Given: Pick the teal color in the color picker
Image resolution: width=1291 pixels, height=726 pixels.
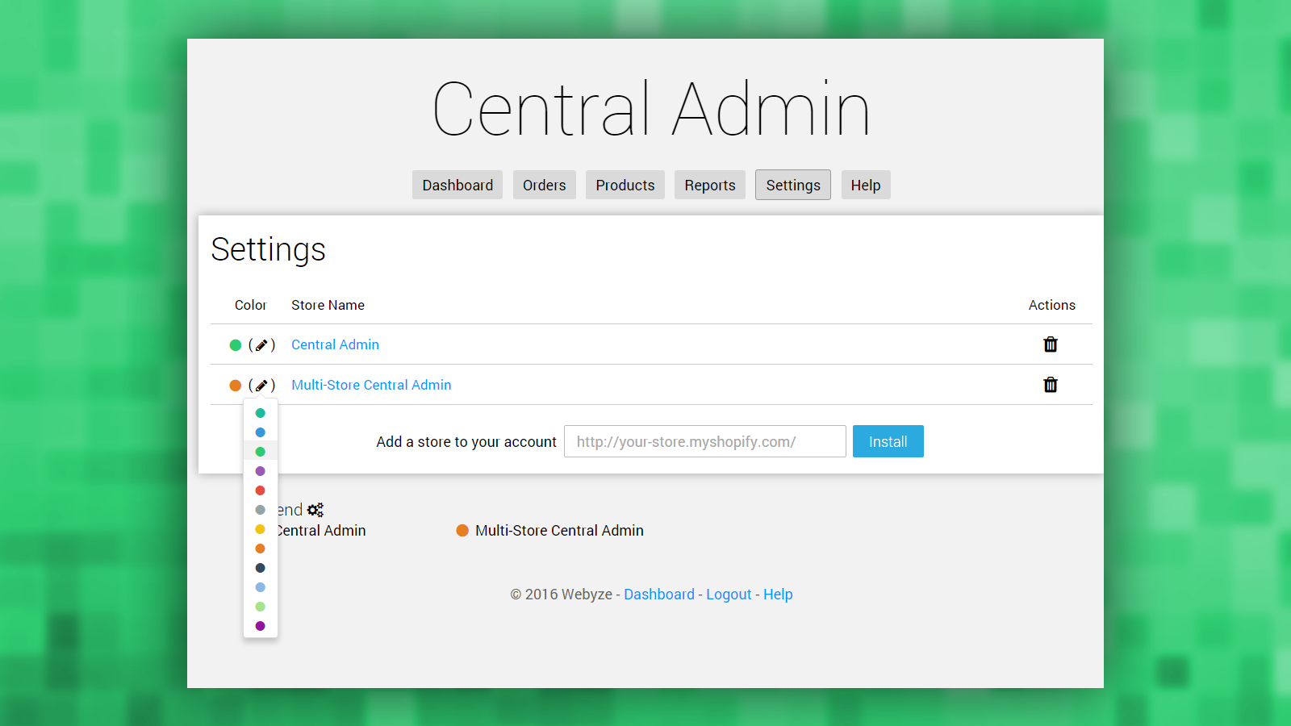Looking at the screenshot, I should pos(260,413).
